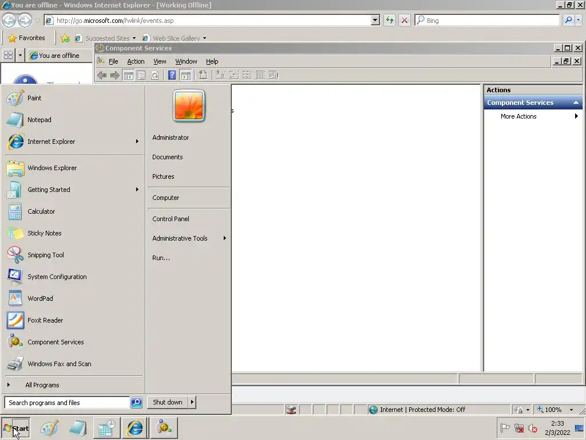
Task: Open the zoom level 100% dropdown
Action: click(571, 410)
